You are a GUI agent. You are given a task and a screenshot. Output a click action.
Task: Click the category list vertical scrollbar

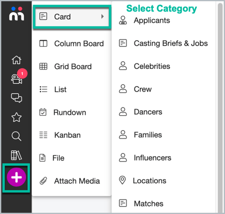click(220, 108)
